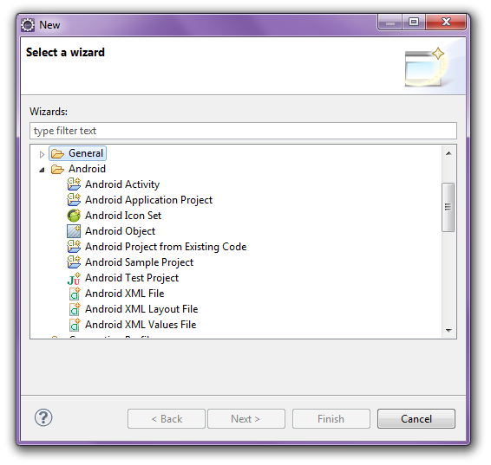Click the Android Project from Existing Code icon
This screenshot has height=465, width=491.
tap(74, 247)
